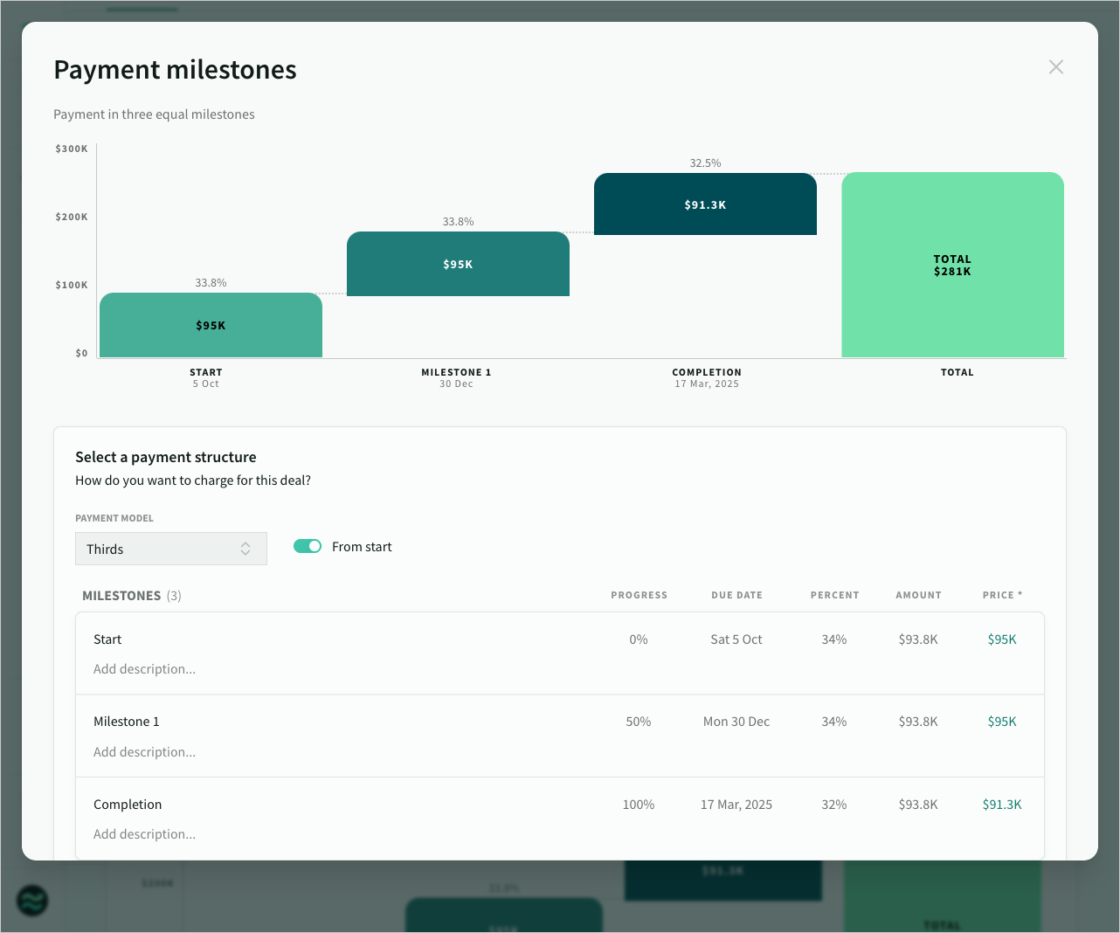Click the 32% percent in Completion row

pos(834,805)
